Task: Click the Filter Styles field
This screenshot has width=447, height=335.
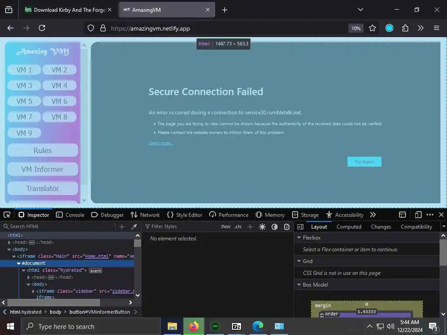Action: pyautogui.click(x=181, y=226)
